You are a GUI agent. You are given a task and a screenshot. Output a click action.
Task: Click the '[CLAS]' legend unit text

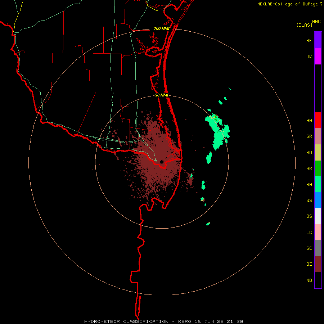(304, 25)
